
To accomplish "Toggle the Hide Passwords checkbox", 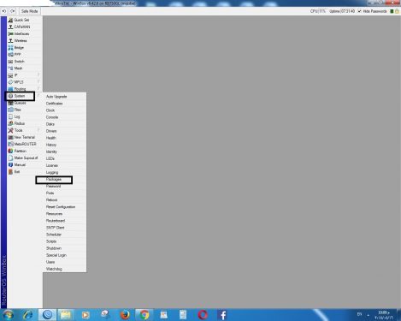I will pos(359,11).
